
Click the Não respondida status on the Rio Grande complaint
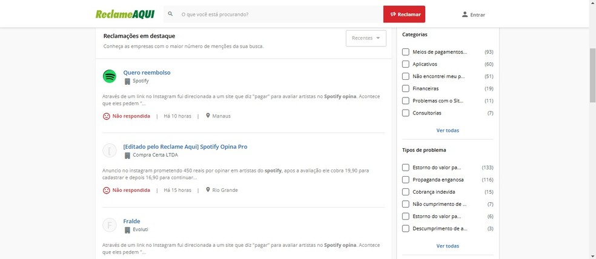131,190
